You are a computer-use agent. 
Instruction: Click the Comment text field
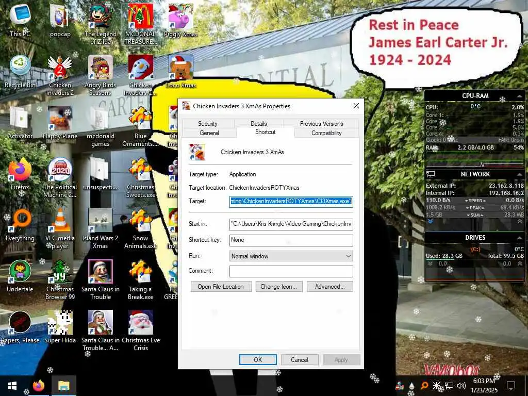point(291,271)
